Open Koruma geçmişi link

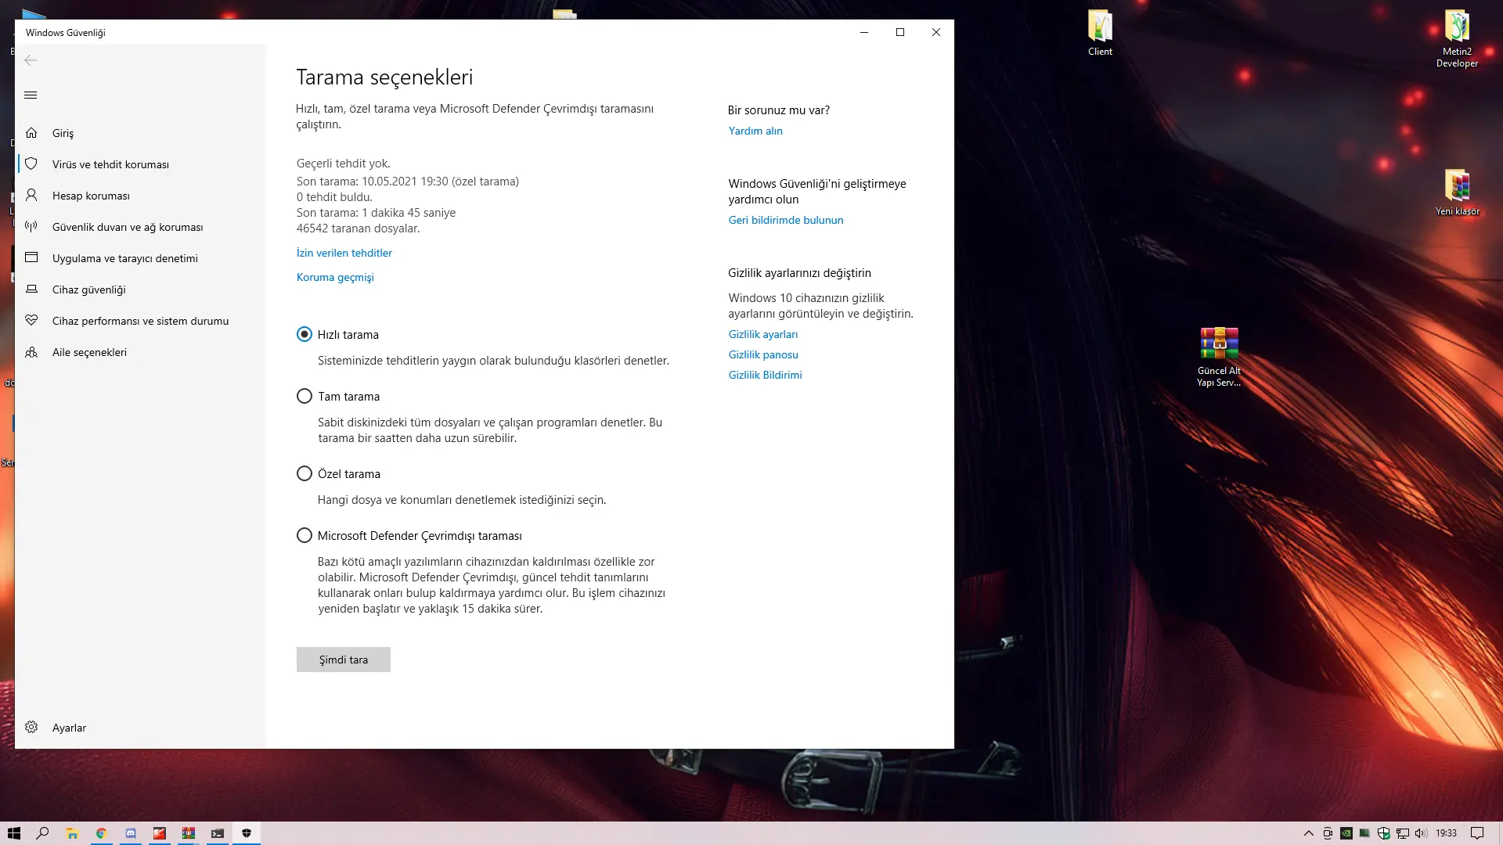pos(335,277)
